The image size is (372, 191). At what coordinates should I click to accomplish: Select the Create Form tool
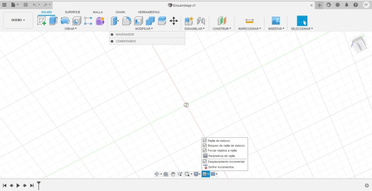click(100, 21)
